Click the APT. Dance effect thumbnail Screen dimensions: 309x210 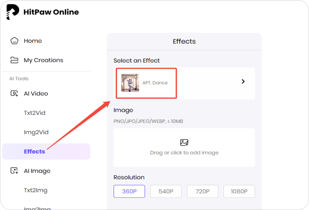click(x=130, y=83)
